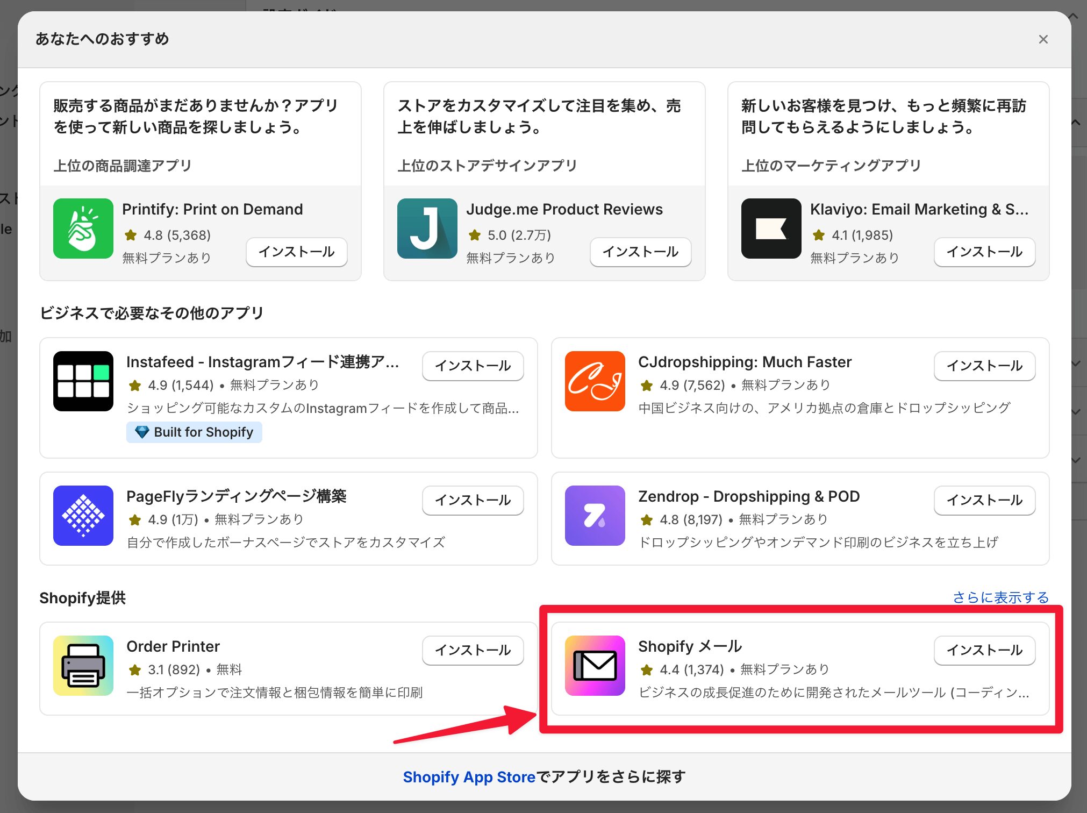
Task: Click 上位のマーケティングアプリ label
Action: tap(831, 166)
